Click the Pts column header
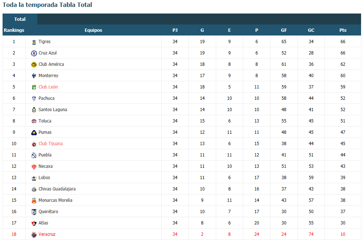This screenshot has width=364, height=242. 343,30
